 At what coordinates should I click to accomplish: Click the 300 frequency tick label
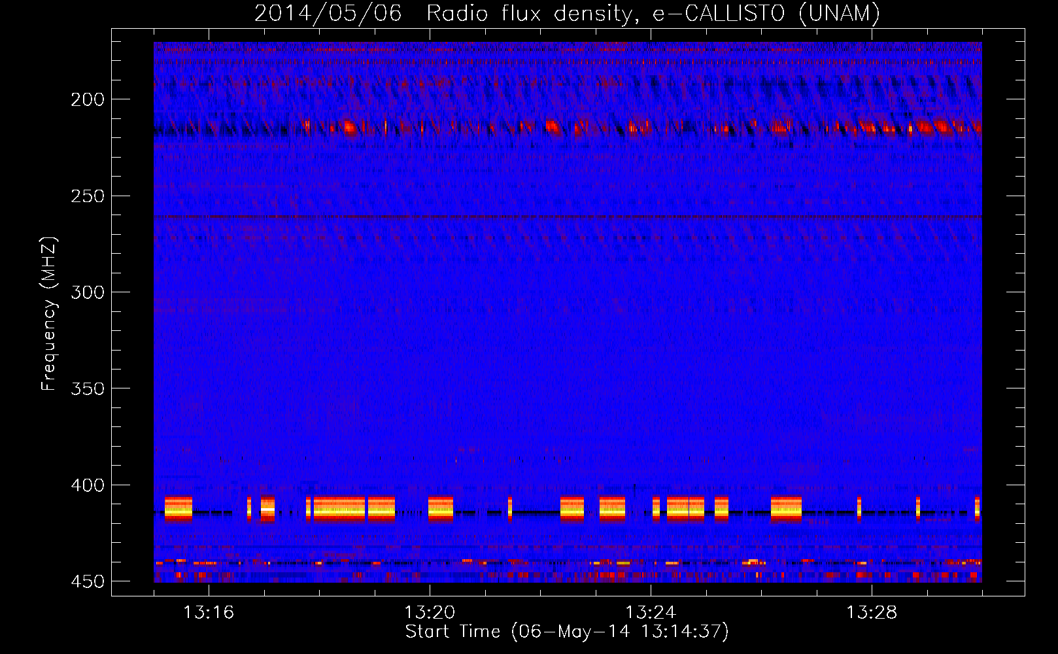[x=88, y=292]
